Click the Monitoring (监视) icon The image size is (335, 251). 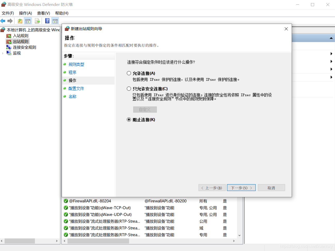coord(9,53)
